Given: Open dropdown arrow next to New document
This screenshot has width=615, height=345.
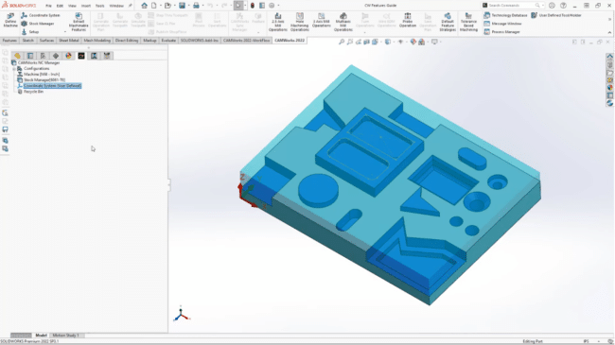Looking at the screenshot, I should click(160, 6).
